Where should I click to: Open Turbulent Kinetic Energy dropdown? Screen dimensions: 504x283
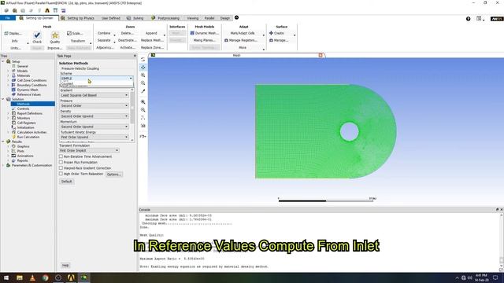click(x=94, y=137)
